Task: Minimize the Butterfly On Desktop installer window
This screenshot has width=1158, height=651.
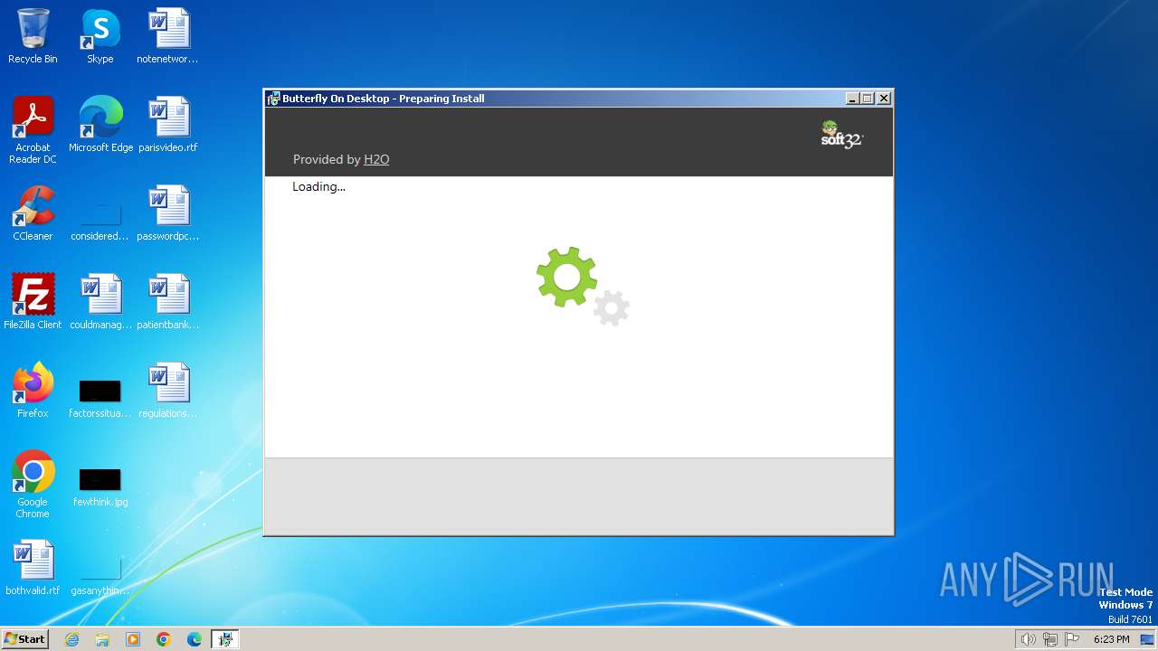Action: tap(852, 99)
